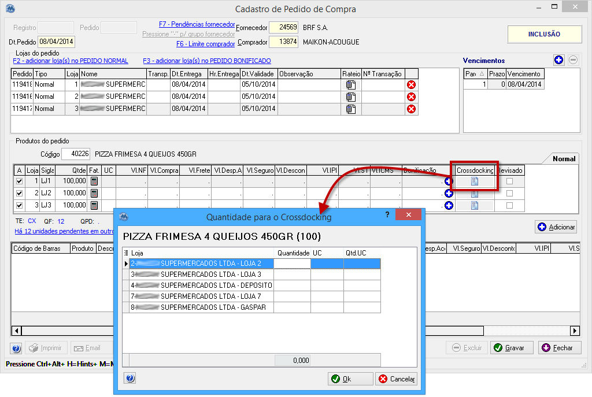
Task: Click the CX value next to TE
Action: tap(32, 221)
